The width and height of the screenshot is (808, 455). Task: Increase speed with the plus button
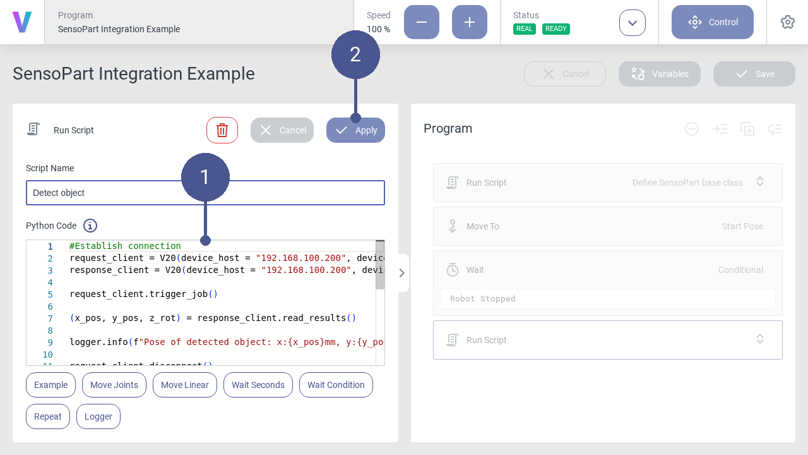coord(470,22)
